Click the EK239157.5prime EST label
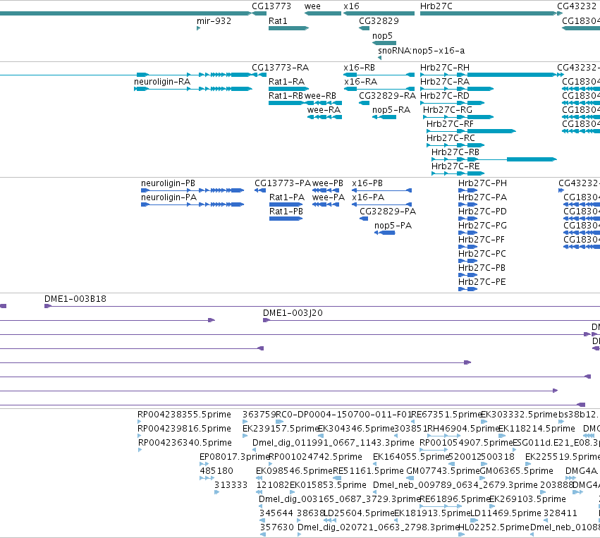 280,429
